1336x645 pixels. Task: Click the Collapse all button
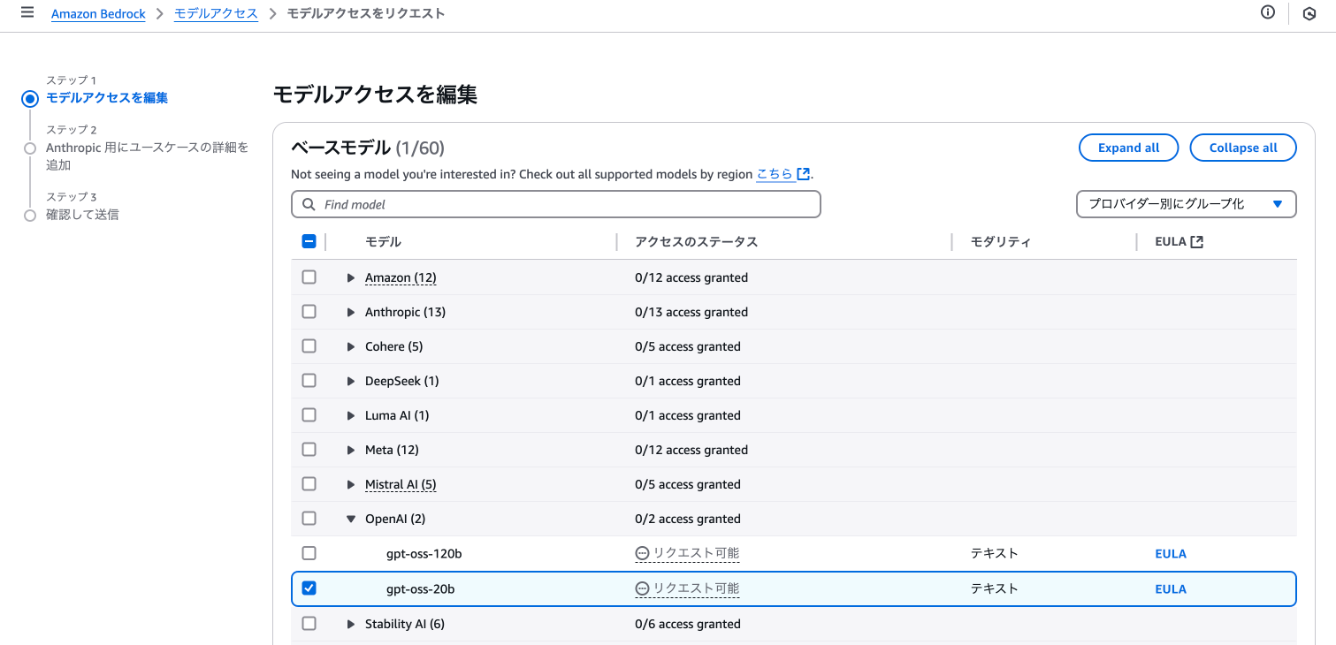[1243, 148]
